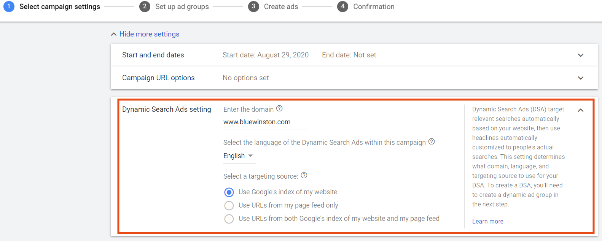The image size is (602, 241).
Task: Click Hide more settings link
Action: [149, 34]
